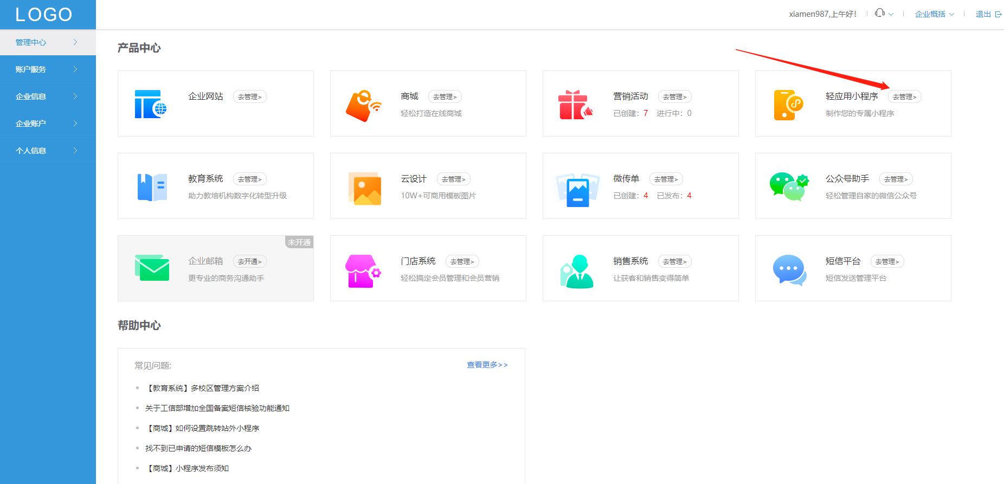Open the headset support dropdown

pyautogui.click(x=884, y=14)
